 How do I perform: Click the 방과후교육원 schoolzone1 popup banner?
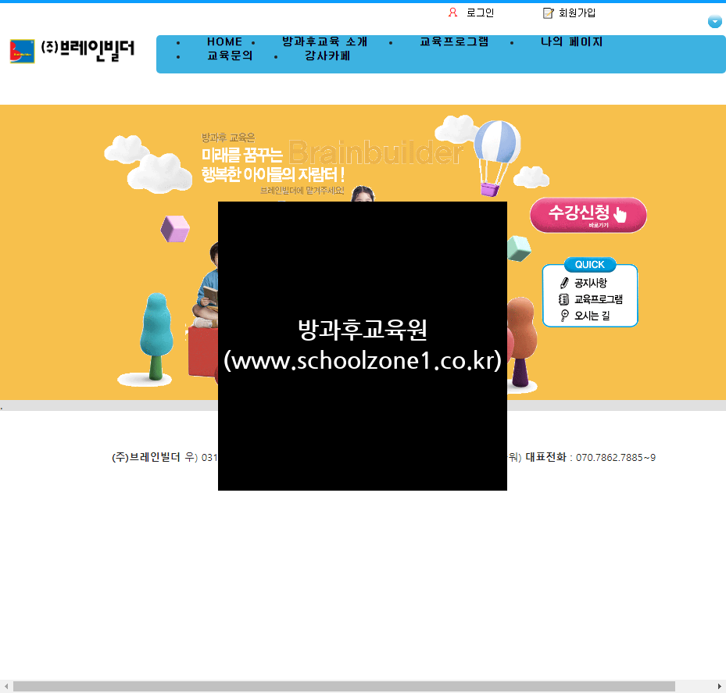(x=363, y=346)
